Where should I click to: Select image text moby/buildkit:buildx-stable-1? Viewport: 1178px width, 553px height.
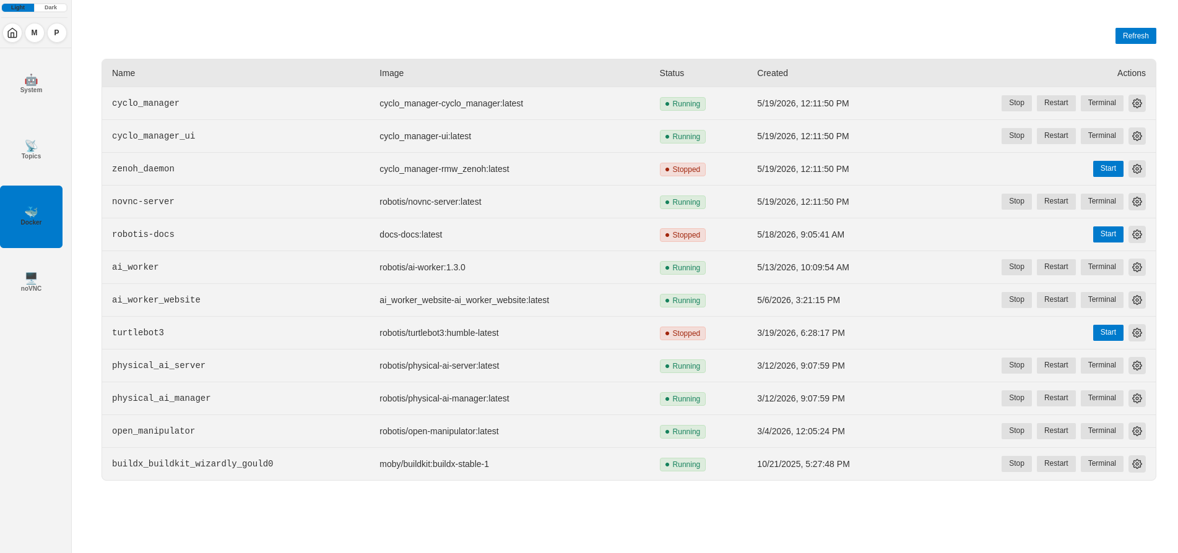point(434,464)
